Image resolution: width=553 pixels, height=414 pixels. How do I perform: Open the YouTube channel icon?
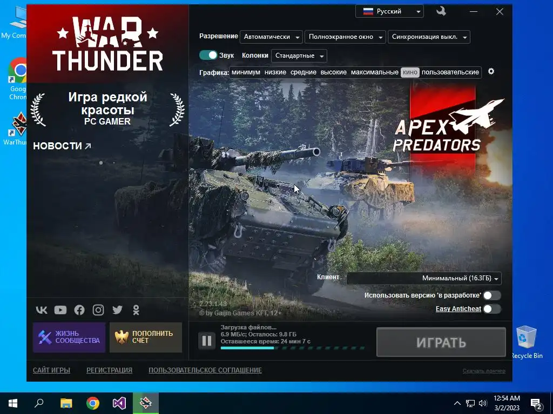(x=60, y=310)
